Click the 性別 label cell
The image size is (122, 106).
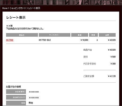16,103
